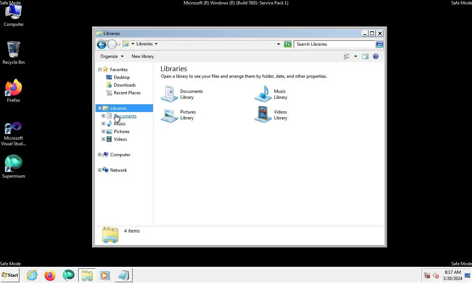Image resolution: width=472 pixels, height=283 pixels.
Task: Launch the Supermium desktop shortcut
Action: 14,167
